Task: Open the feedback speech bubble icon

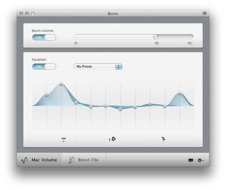Action: (x=191, y=160)
